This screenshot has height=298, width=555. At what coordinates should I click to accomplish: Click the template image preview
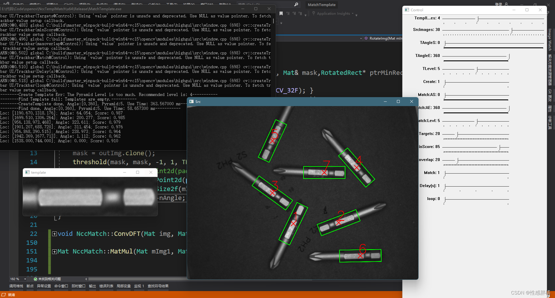(90, 196)
